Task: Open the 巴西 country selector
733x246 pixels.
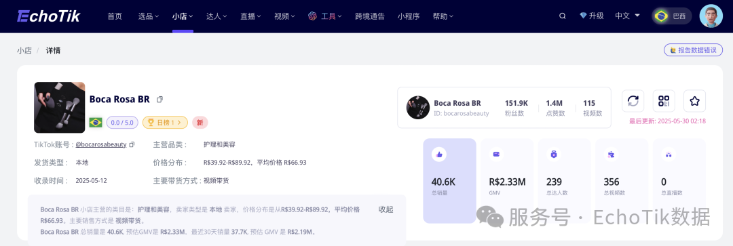Action: [672, 16]
